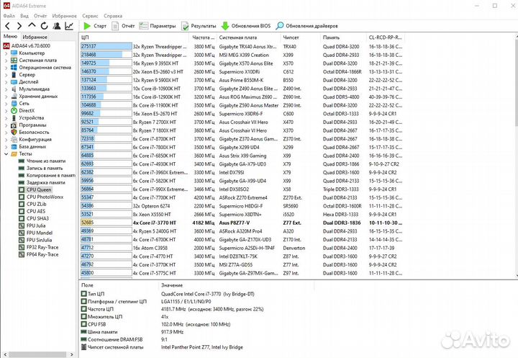Open the Файл menu

(9, 16)
